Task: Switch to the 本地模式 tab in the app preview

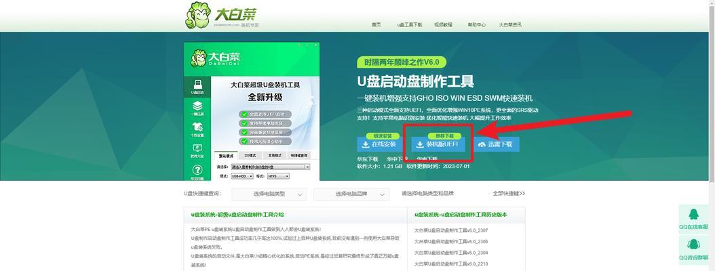Action: pos(275,155)
